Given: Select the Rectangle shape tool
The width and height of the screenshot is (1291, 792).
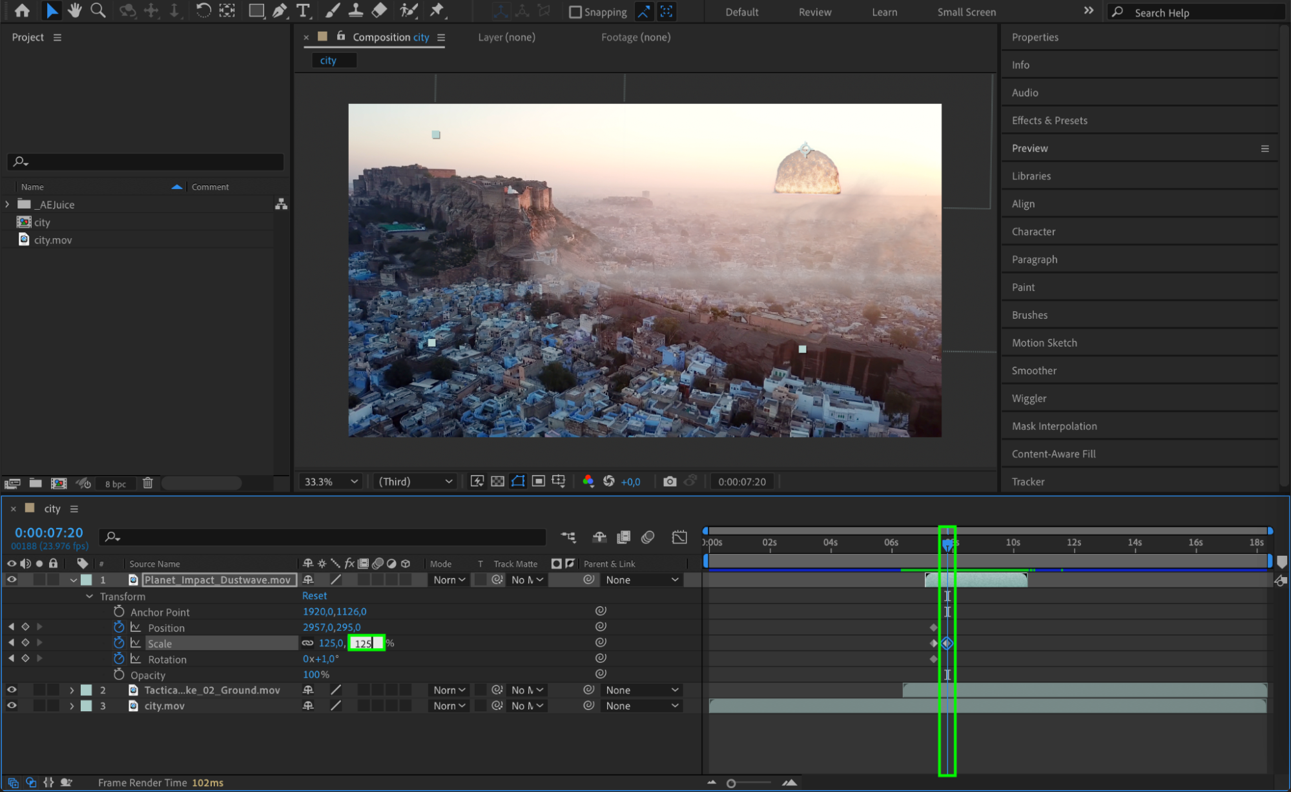Looking at the screenshot, I should pos(256,10).
